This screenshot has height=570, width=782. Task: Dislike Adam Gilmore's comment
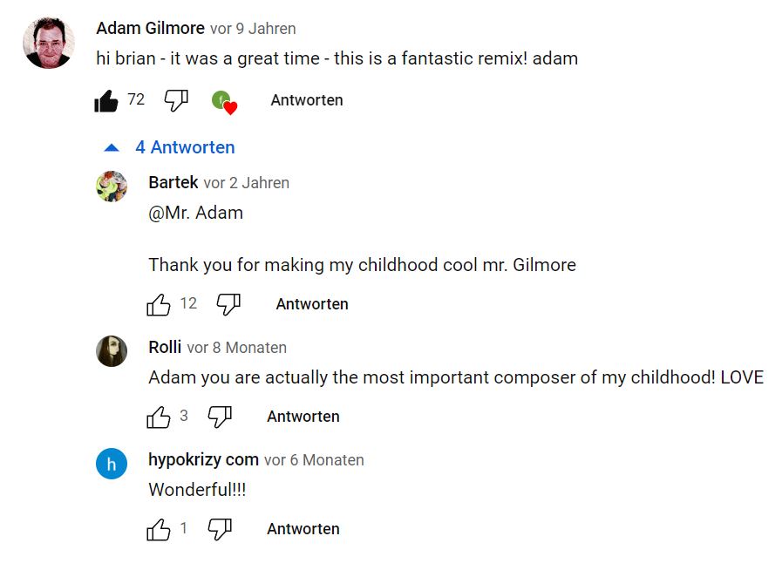176,101
